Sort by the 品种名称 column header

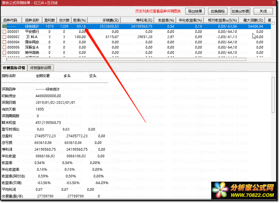tap(32, 20)
